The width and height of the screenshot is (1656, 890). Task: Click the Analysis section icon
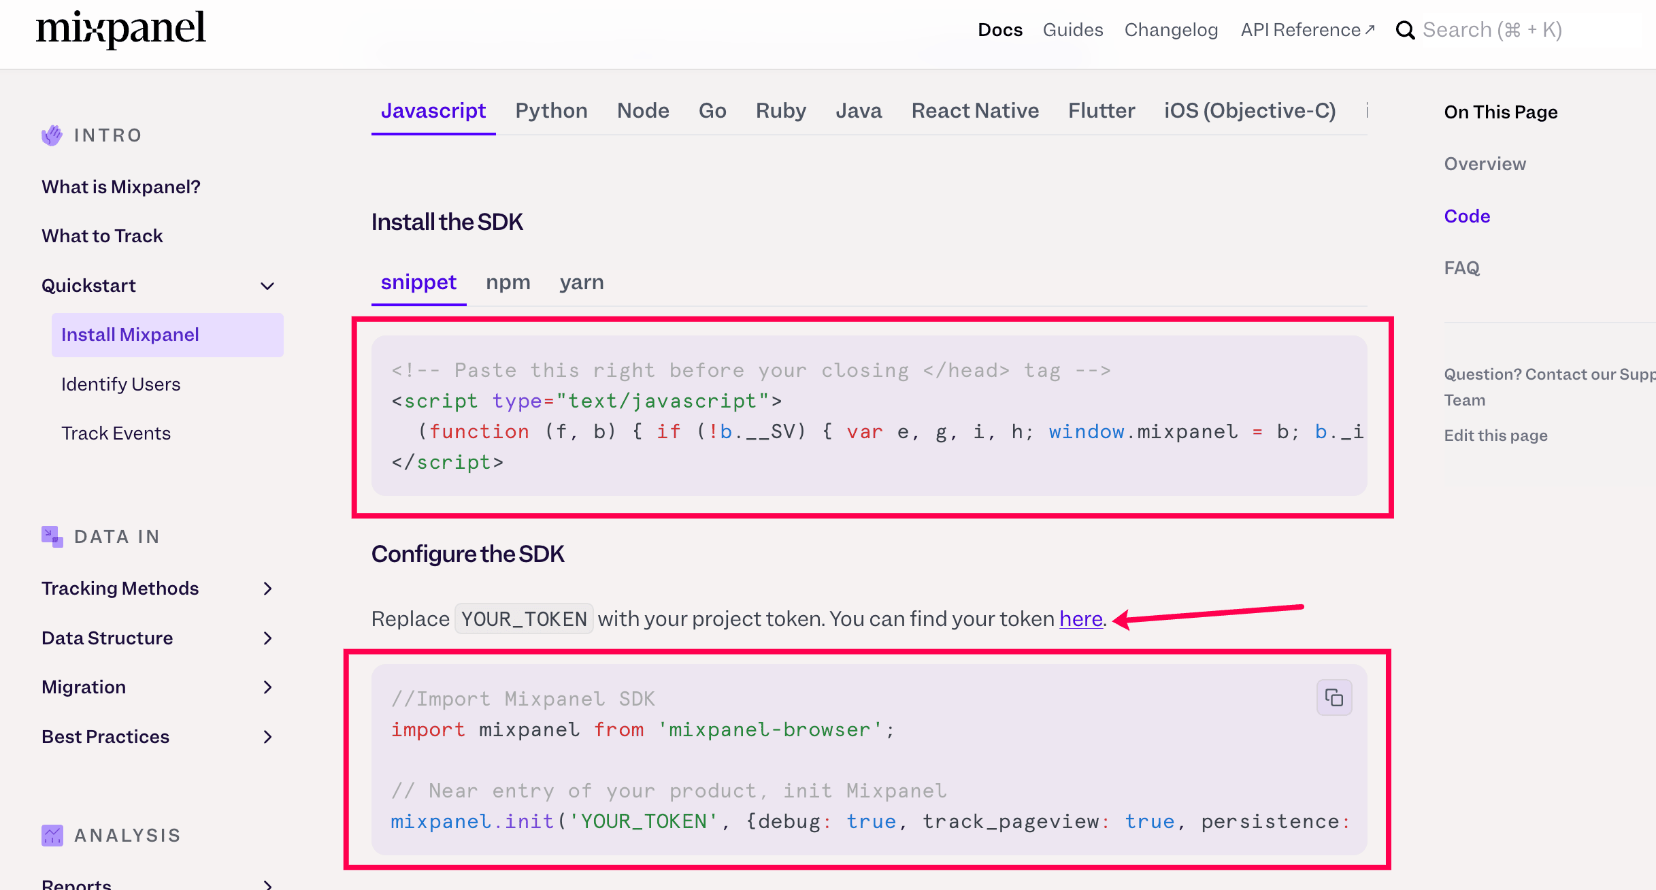click(52, 835)
